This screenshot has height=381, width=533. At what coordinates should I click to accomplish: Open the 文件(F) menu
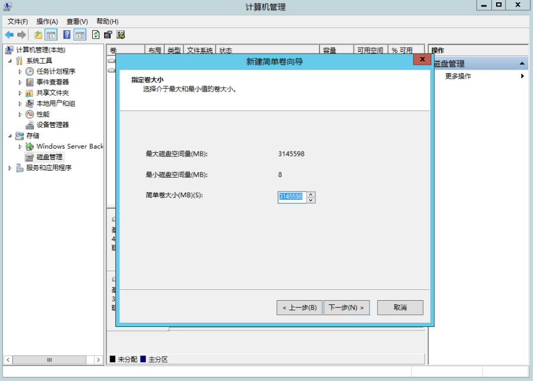[18, 21]
